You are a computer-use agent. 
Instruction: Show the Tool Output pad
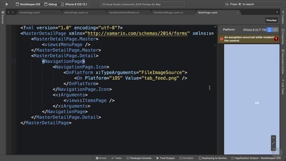click(x=165, y=158)
